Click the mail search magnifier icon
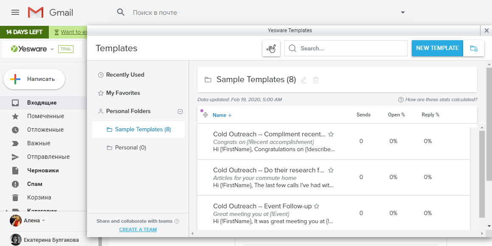492x246 pixels. [x=121, y=13]
